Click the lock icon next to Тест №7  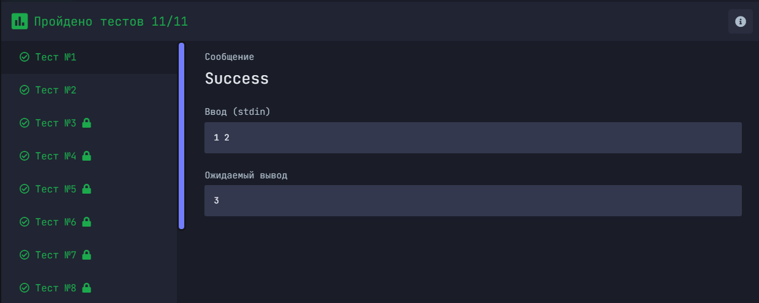click(86, 255)
